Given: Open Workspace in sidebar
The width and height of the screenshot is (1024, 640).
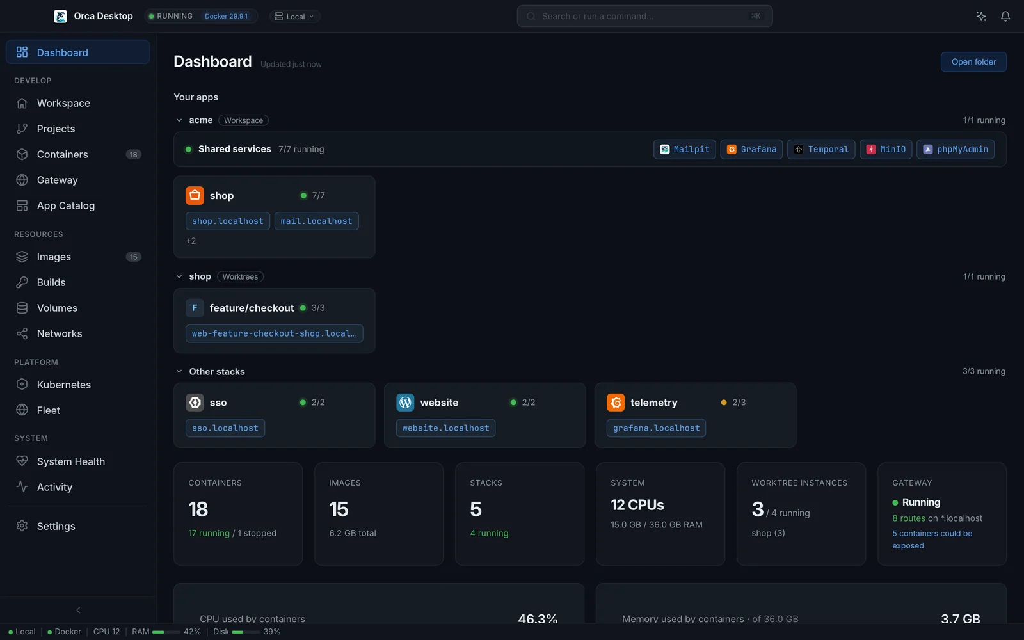Looking at the screenshot, I should pos(77,103).
